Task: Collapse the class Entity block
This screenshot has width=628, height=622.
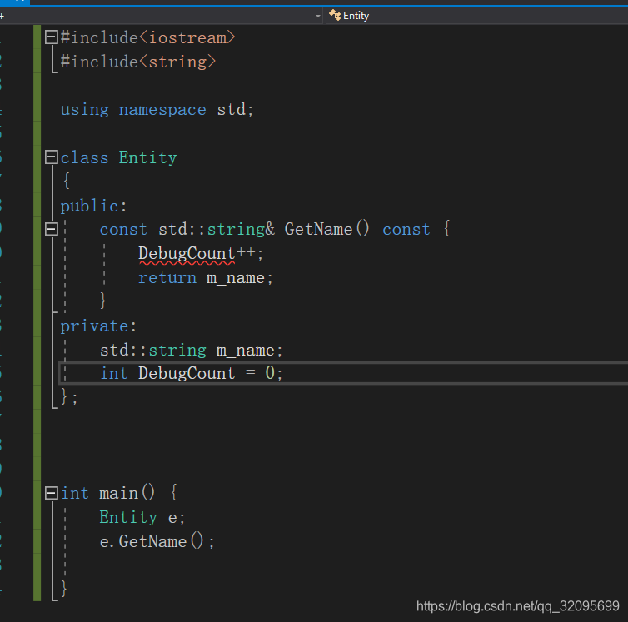Action: 52,157
